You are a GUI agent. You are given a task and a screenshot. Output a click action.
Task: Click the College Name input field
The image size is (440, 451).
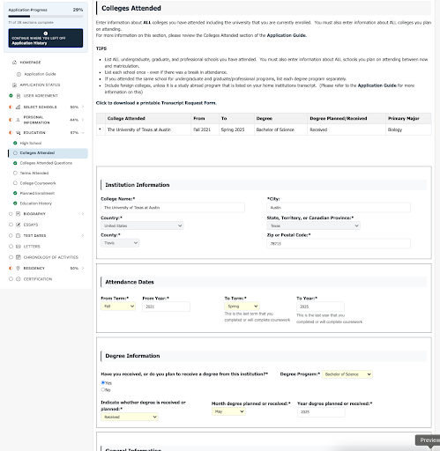pyautogui.click(x=173, y=207)
